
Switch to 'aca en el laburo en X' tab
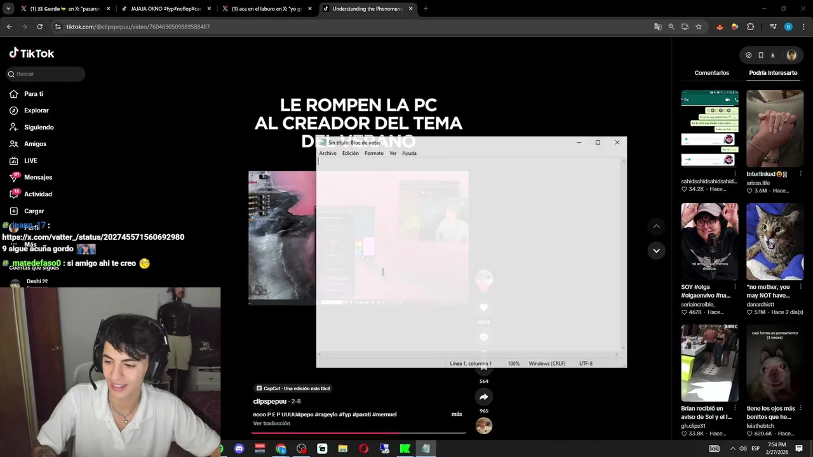[x=267, y=9]
